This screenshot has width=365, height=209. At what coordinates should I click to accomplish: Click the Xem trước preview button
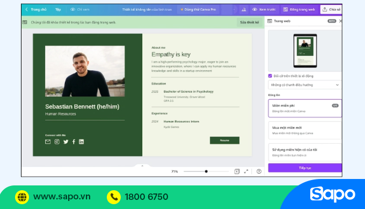coord(264,10)
